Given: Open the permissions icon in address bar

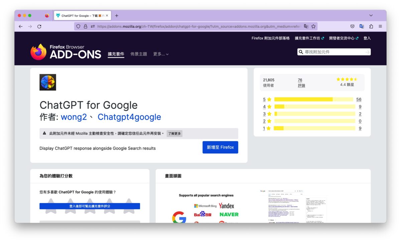Looking at the screenshot, I should tap(93, 26).
